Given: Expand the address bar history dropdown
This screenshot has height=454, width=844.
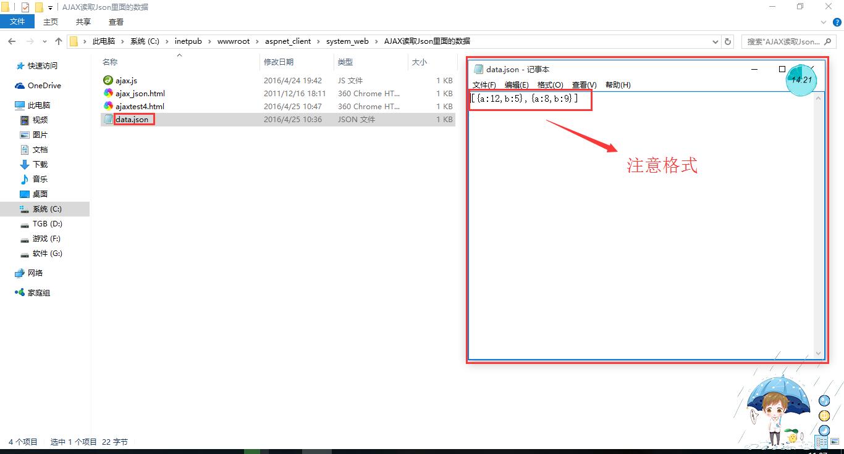Looking at the screenshot, I should pos(715,41).
